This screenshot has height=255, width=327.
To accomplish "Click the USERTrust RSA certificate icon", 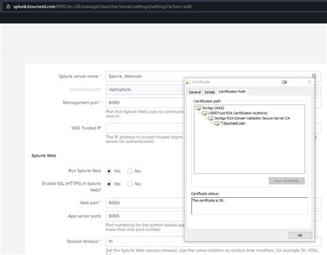I will pos(204,113).
